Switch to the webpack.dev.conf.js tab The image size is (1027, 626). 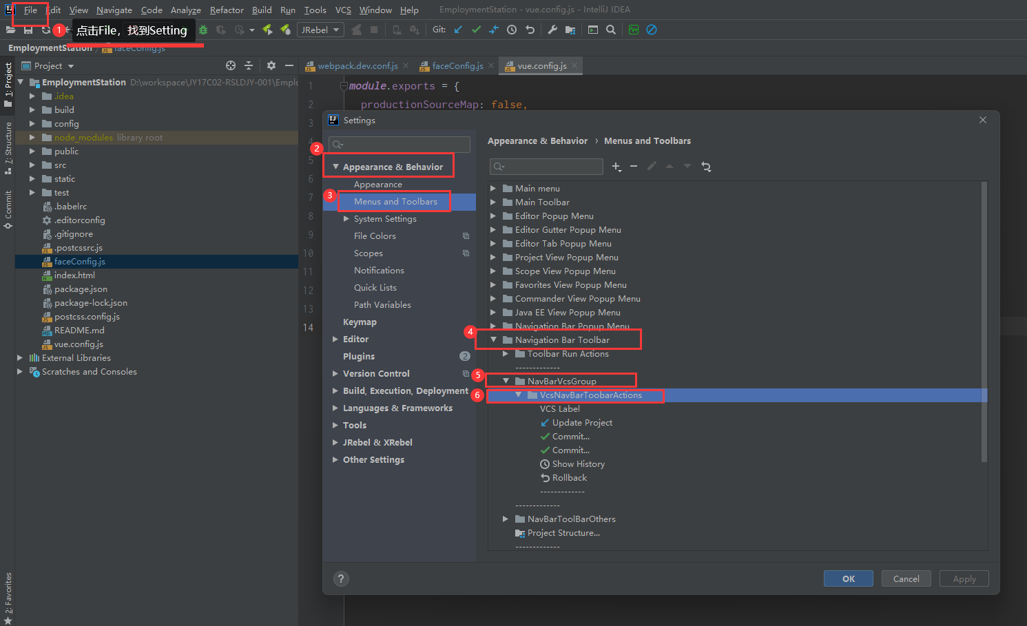[357, 66]
